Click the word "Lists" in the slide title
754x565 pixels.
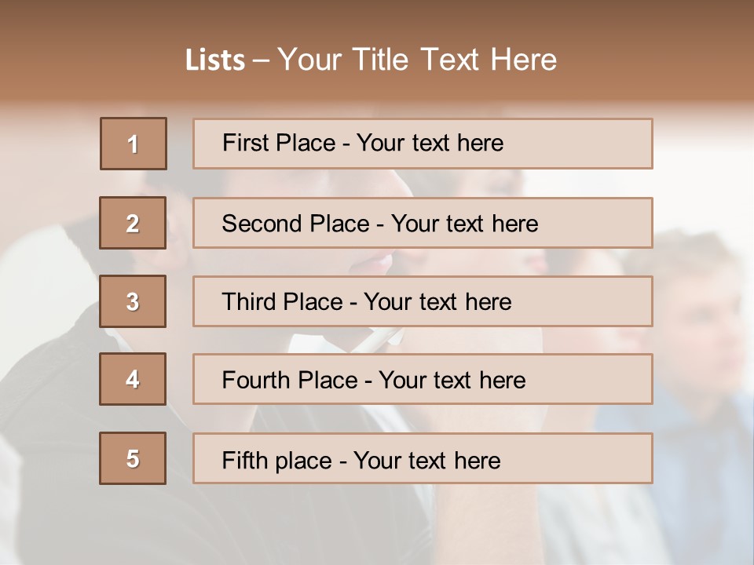tap(214, 60)
